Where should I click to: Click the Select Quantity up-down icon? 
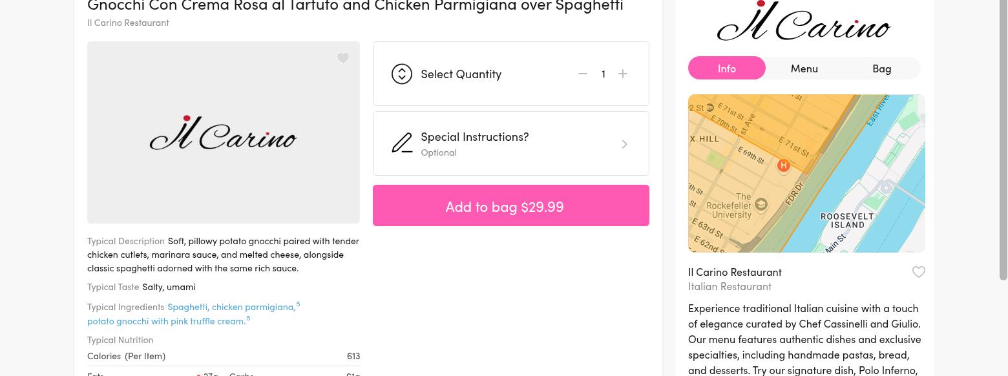point(402,74)
